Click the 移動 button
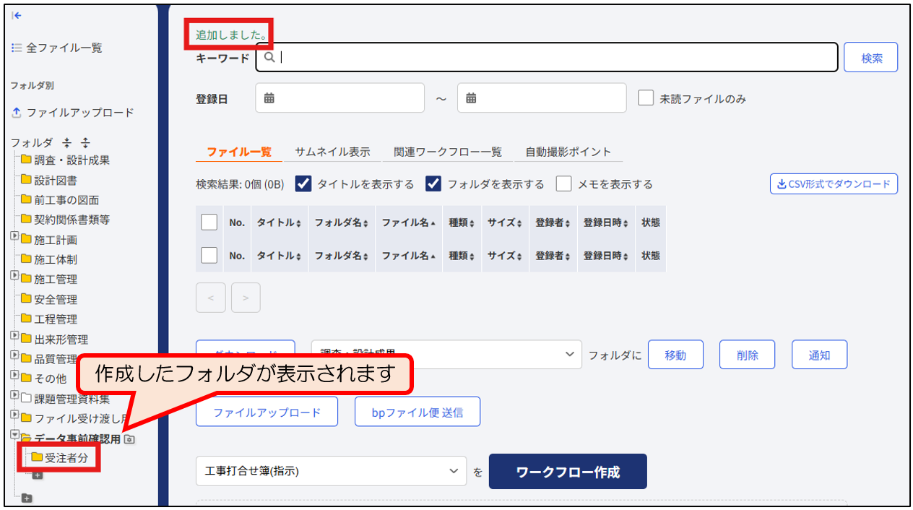The width and height of the screenshot is (913, 510). point(675,355)
